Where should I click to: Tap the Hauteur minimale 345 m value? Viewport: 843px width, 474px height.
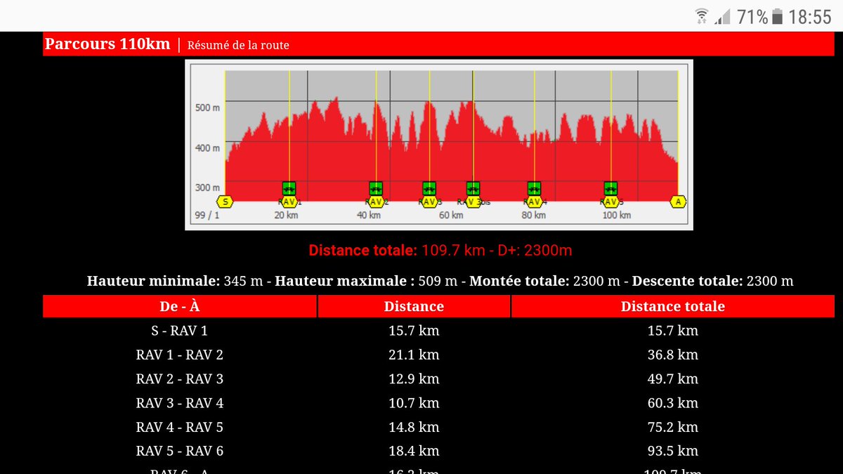(x=243, y=282)
